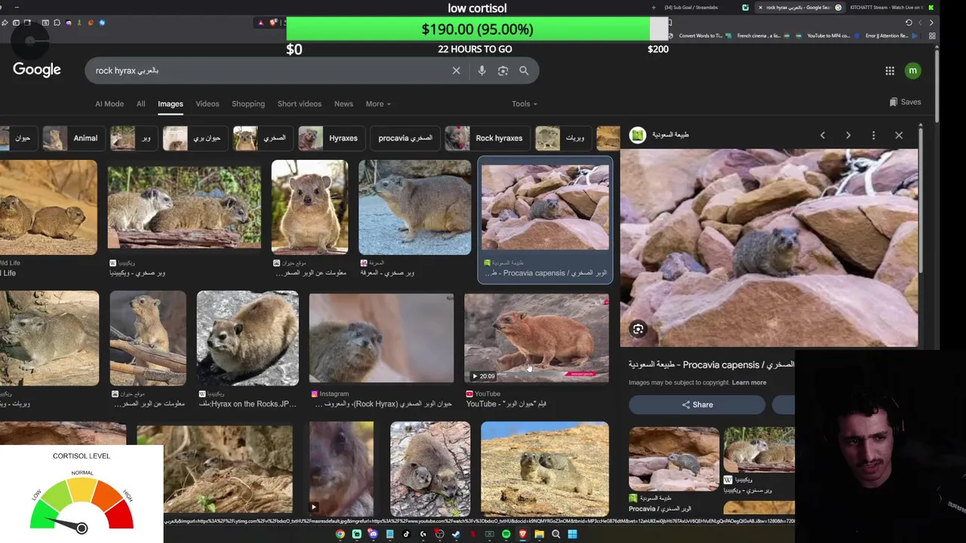Select the Images tab
The width and height of the screenshot is (966, 543).
point(171,104)
